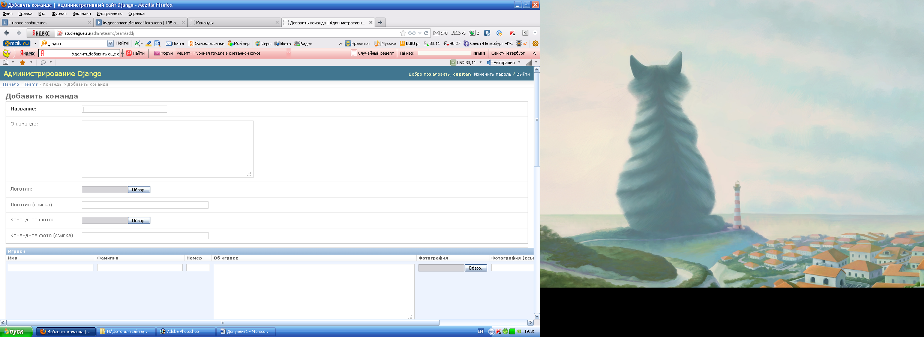Open the Windows Пуск start button
Viewport: 924px width, 337px height.
16,331
